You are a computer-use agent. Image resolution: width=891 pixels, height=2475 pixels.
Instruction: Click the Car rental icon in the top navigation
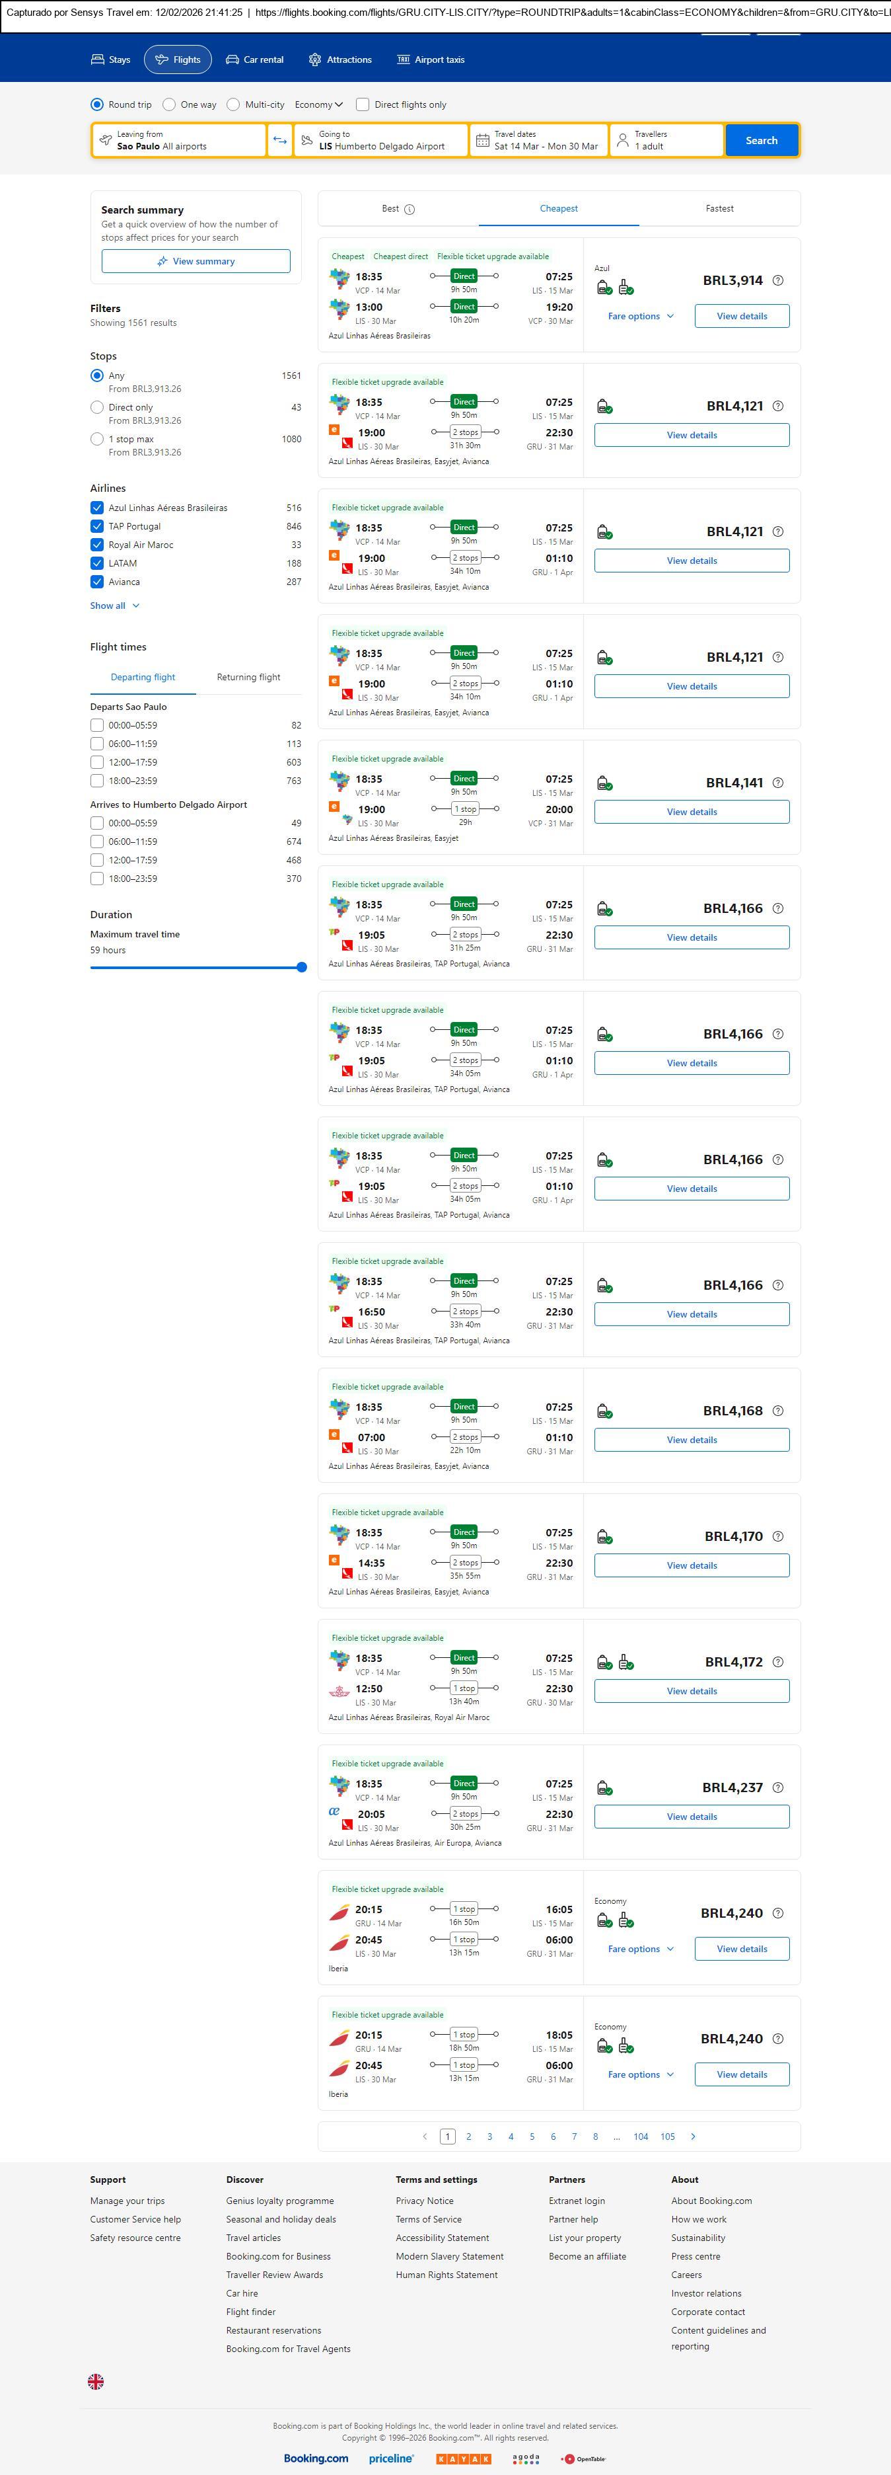click(x=232, y=59)
